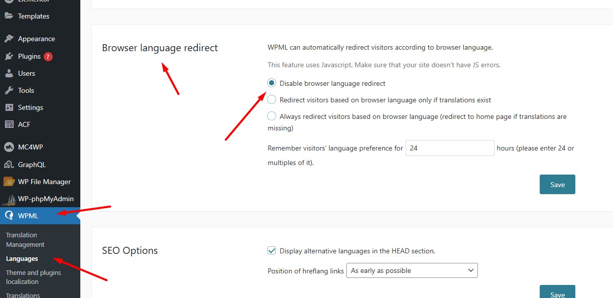This screenshot has height=298, width=613.
Task: Open the Templates menu
Action: (34, 16)
